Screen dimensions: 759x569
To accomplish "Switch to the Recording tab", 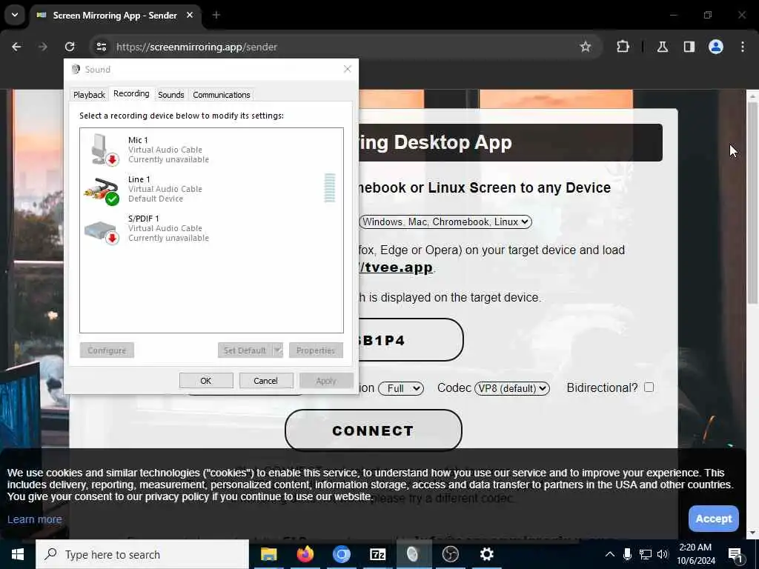I will (x=131, y=94).
